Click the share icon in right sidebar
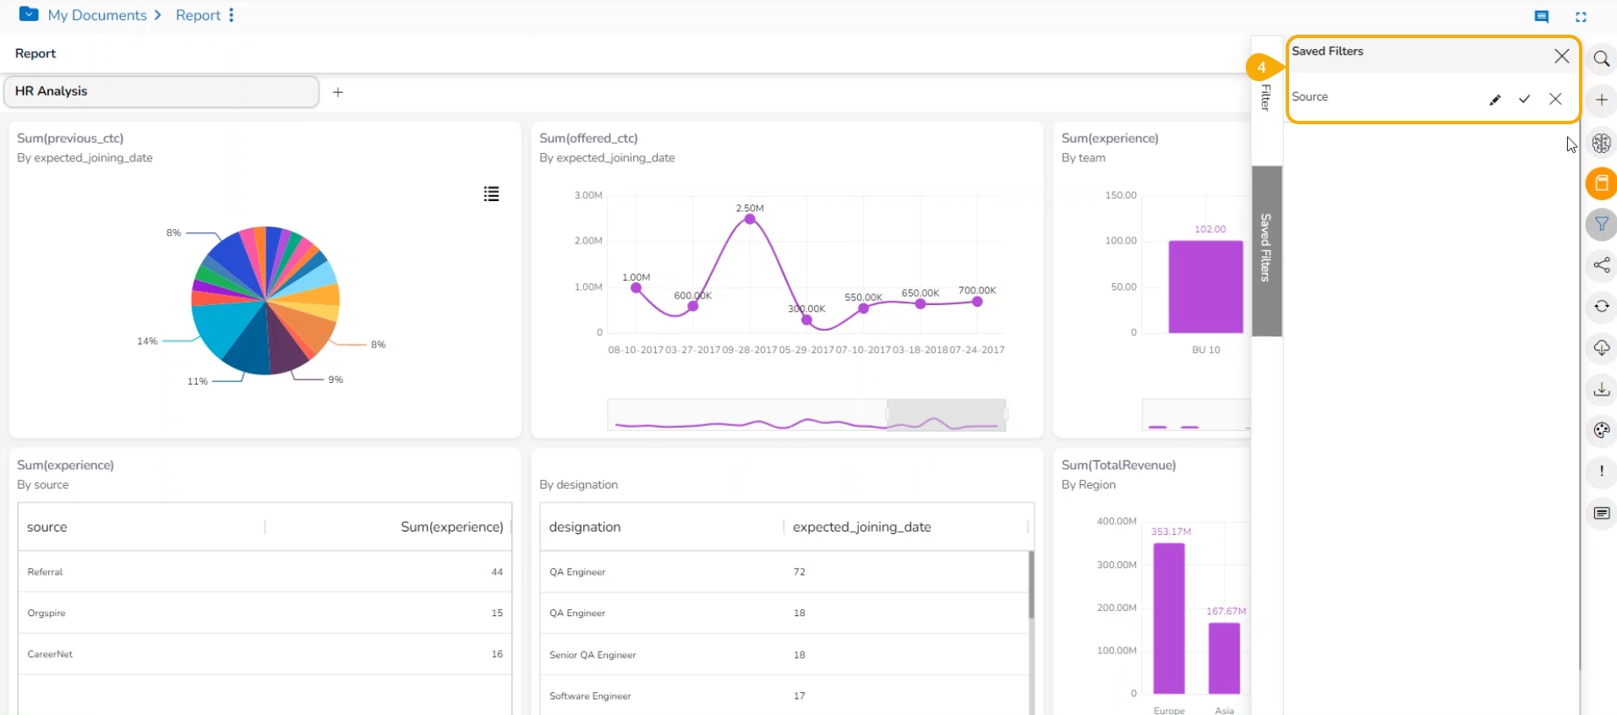Screen dimensions: 1617x715 point(1601,265)
